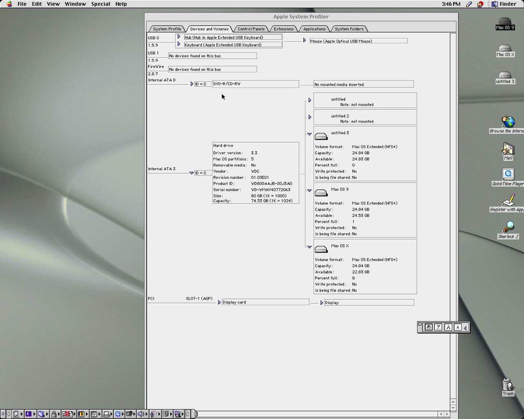
Task: Click the horizontal scrollbar right arrow
Action: [x=447, y=414]
